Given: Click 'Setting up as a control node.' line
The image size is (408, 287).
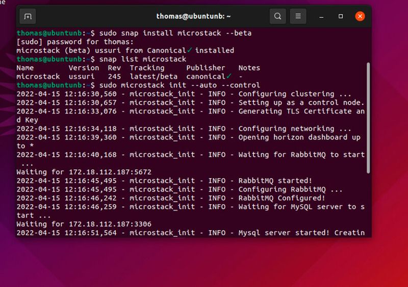Looking at the screenshot, I should click(190, 103).
